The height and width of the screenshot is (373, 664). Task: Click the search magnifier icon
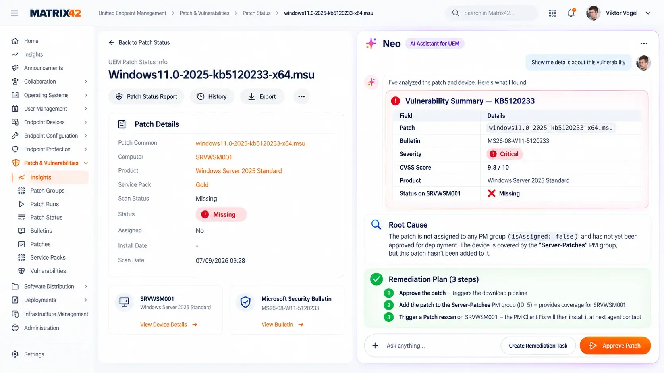click(456, 13)
